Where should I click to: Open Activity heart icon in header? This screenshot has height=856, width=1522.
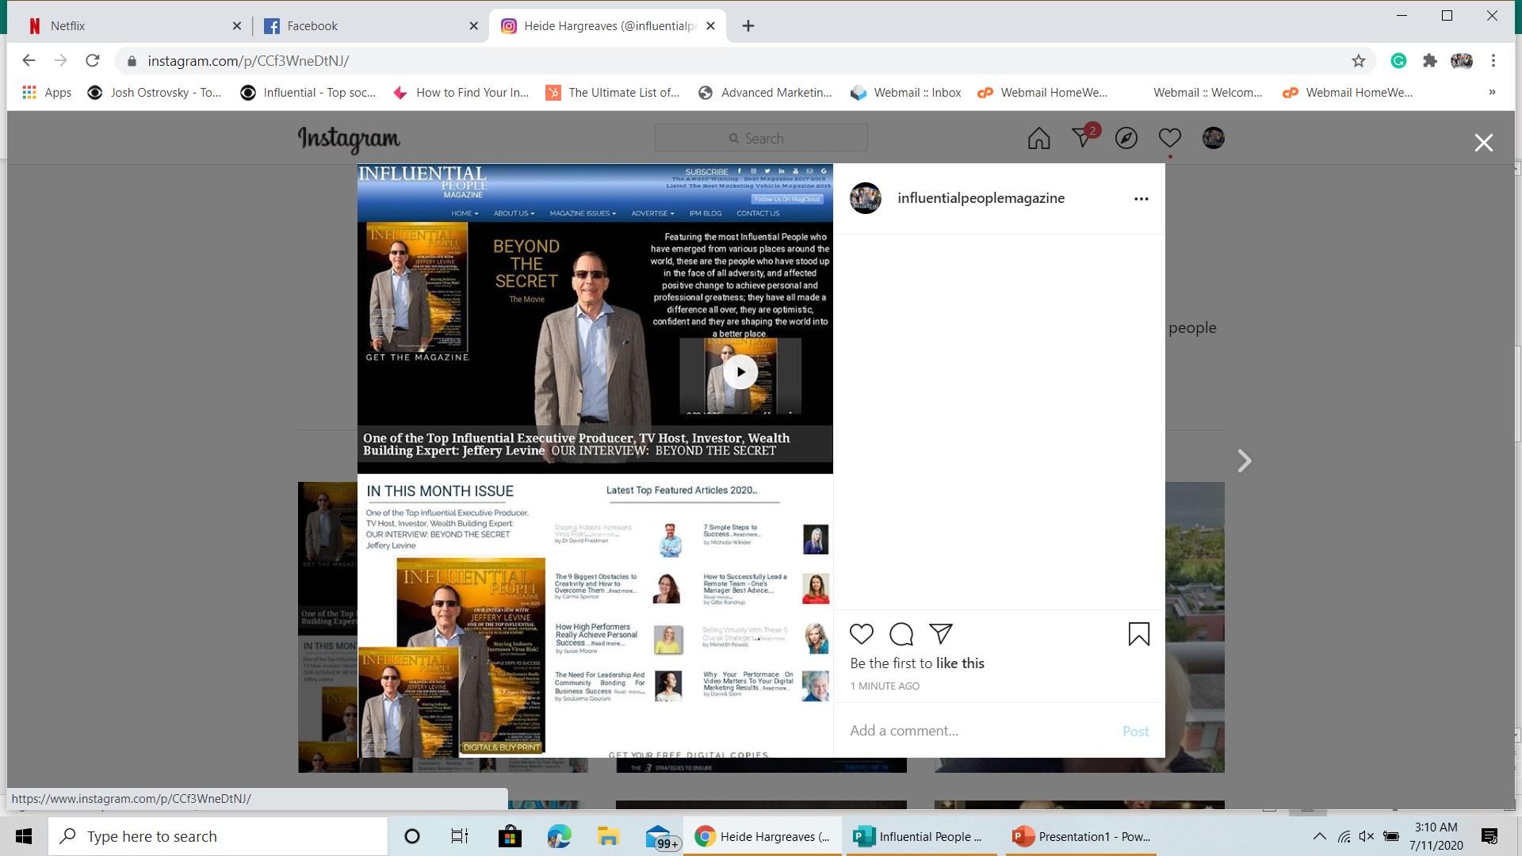pyautogui.click(x=1170, y=138)
